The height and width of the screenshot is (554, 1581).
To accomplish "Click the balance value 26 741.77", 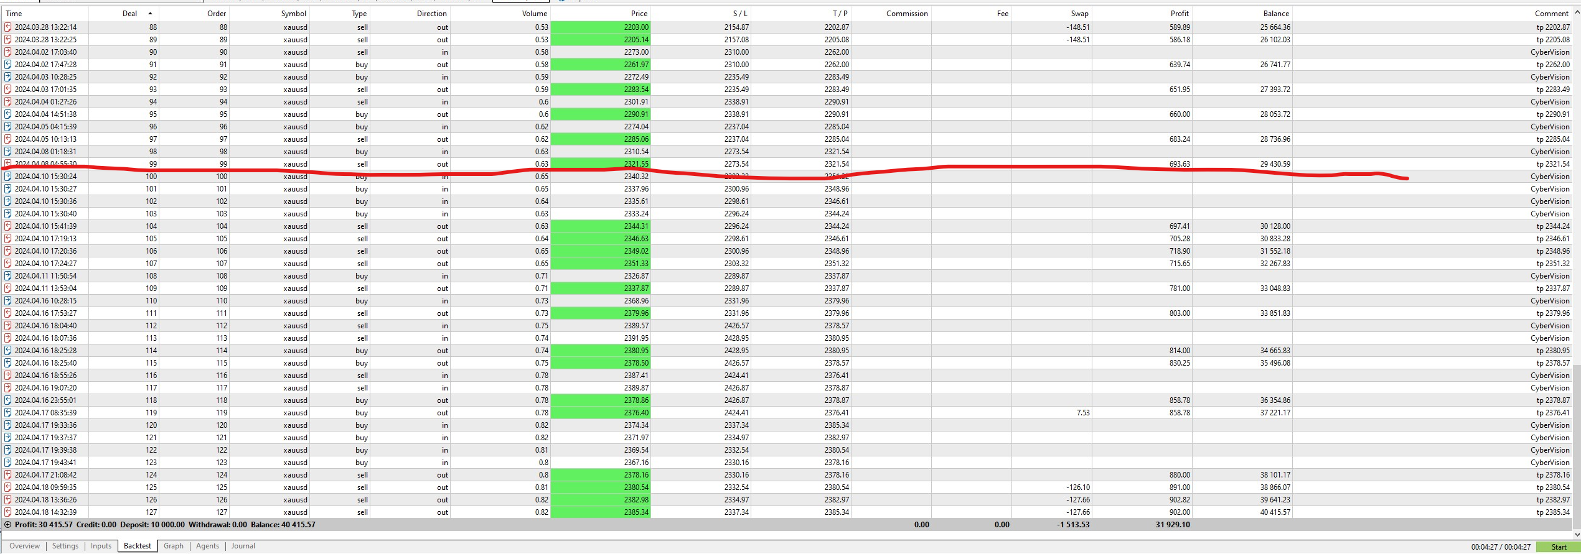I will 1275,65.
